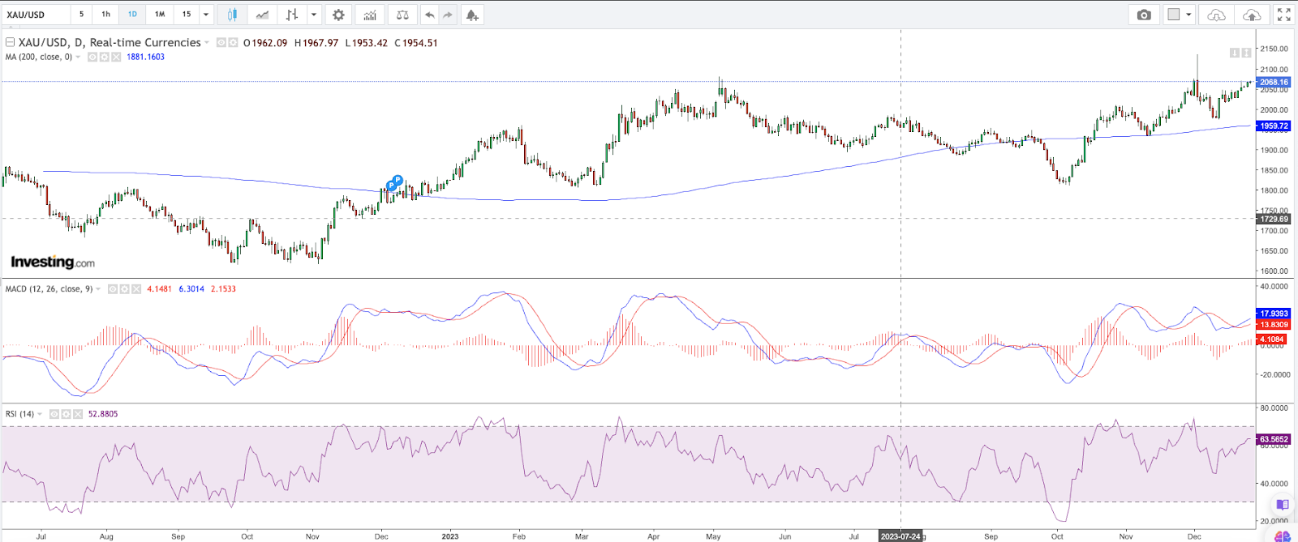
Task: Click the RSI value 52.8805
Action: point(103,414)
